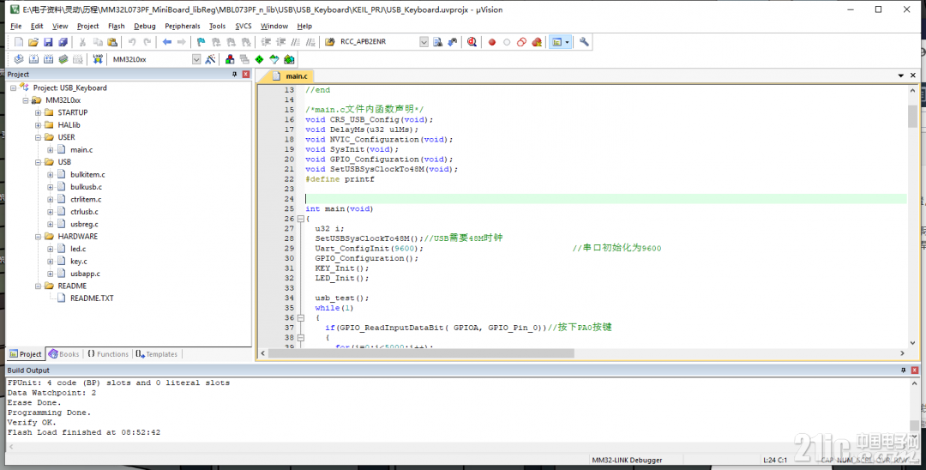Select usbapp.c in the project tree
The height and width of the screenshot is (470, 926).
click(x=85, y=274)
